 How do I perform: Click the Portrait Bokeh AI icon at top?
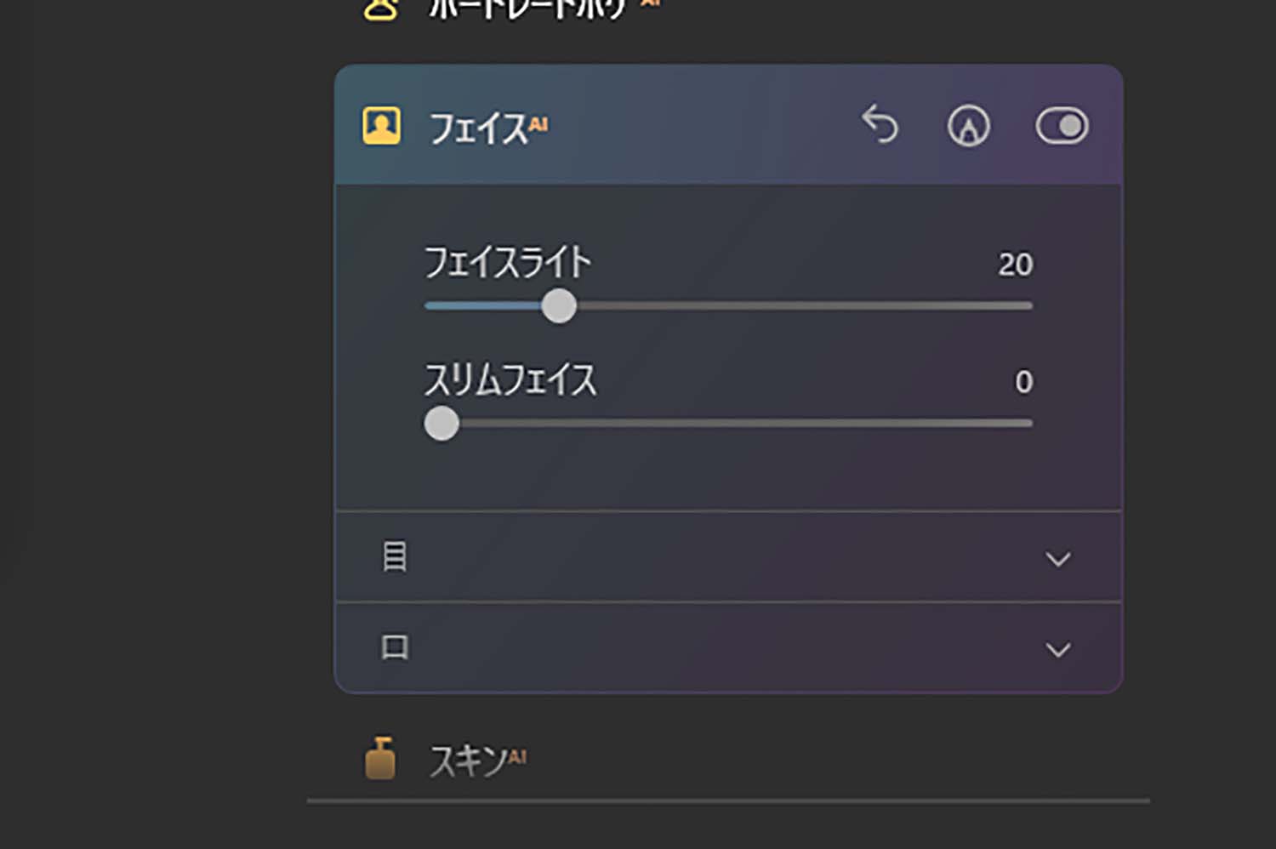tap(380, 9)
